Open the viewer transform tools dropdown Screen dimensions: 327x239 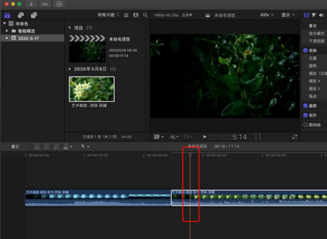(158, 136)
